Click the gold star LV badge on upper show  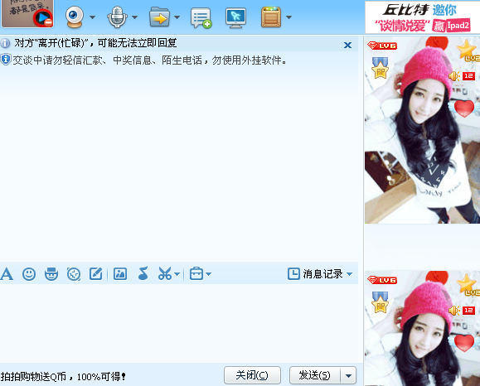(468, 51)
